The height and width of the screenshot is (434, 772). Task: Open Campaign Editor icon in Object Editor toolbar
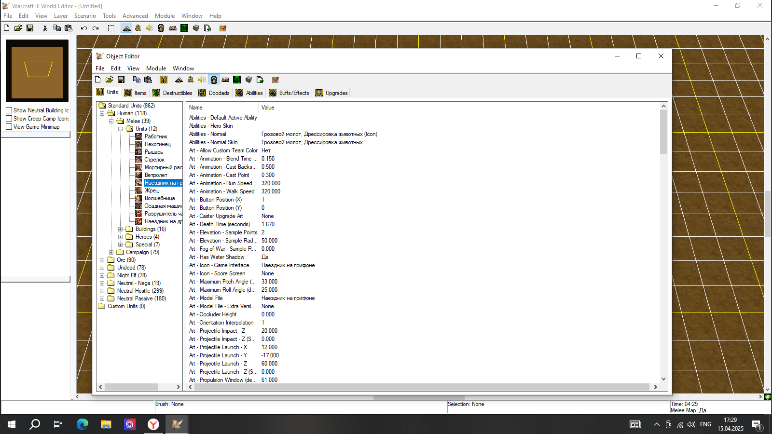click(x=225, y=80)
